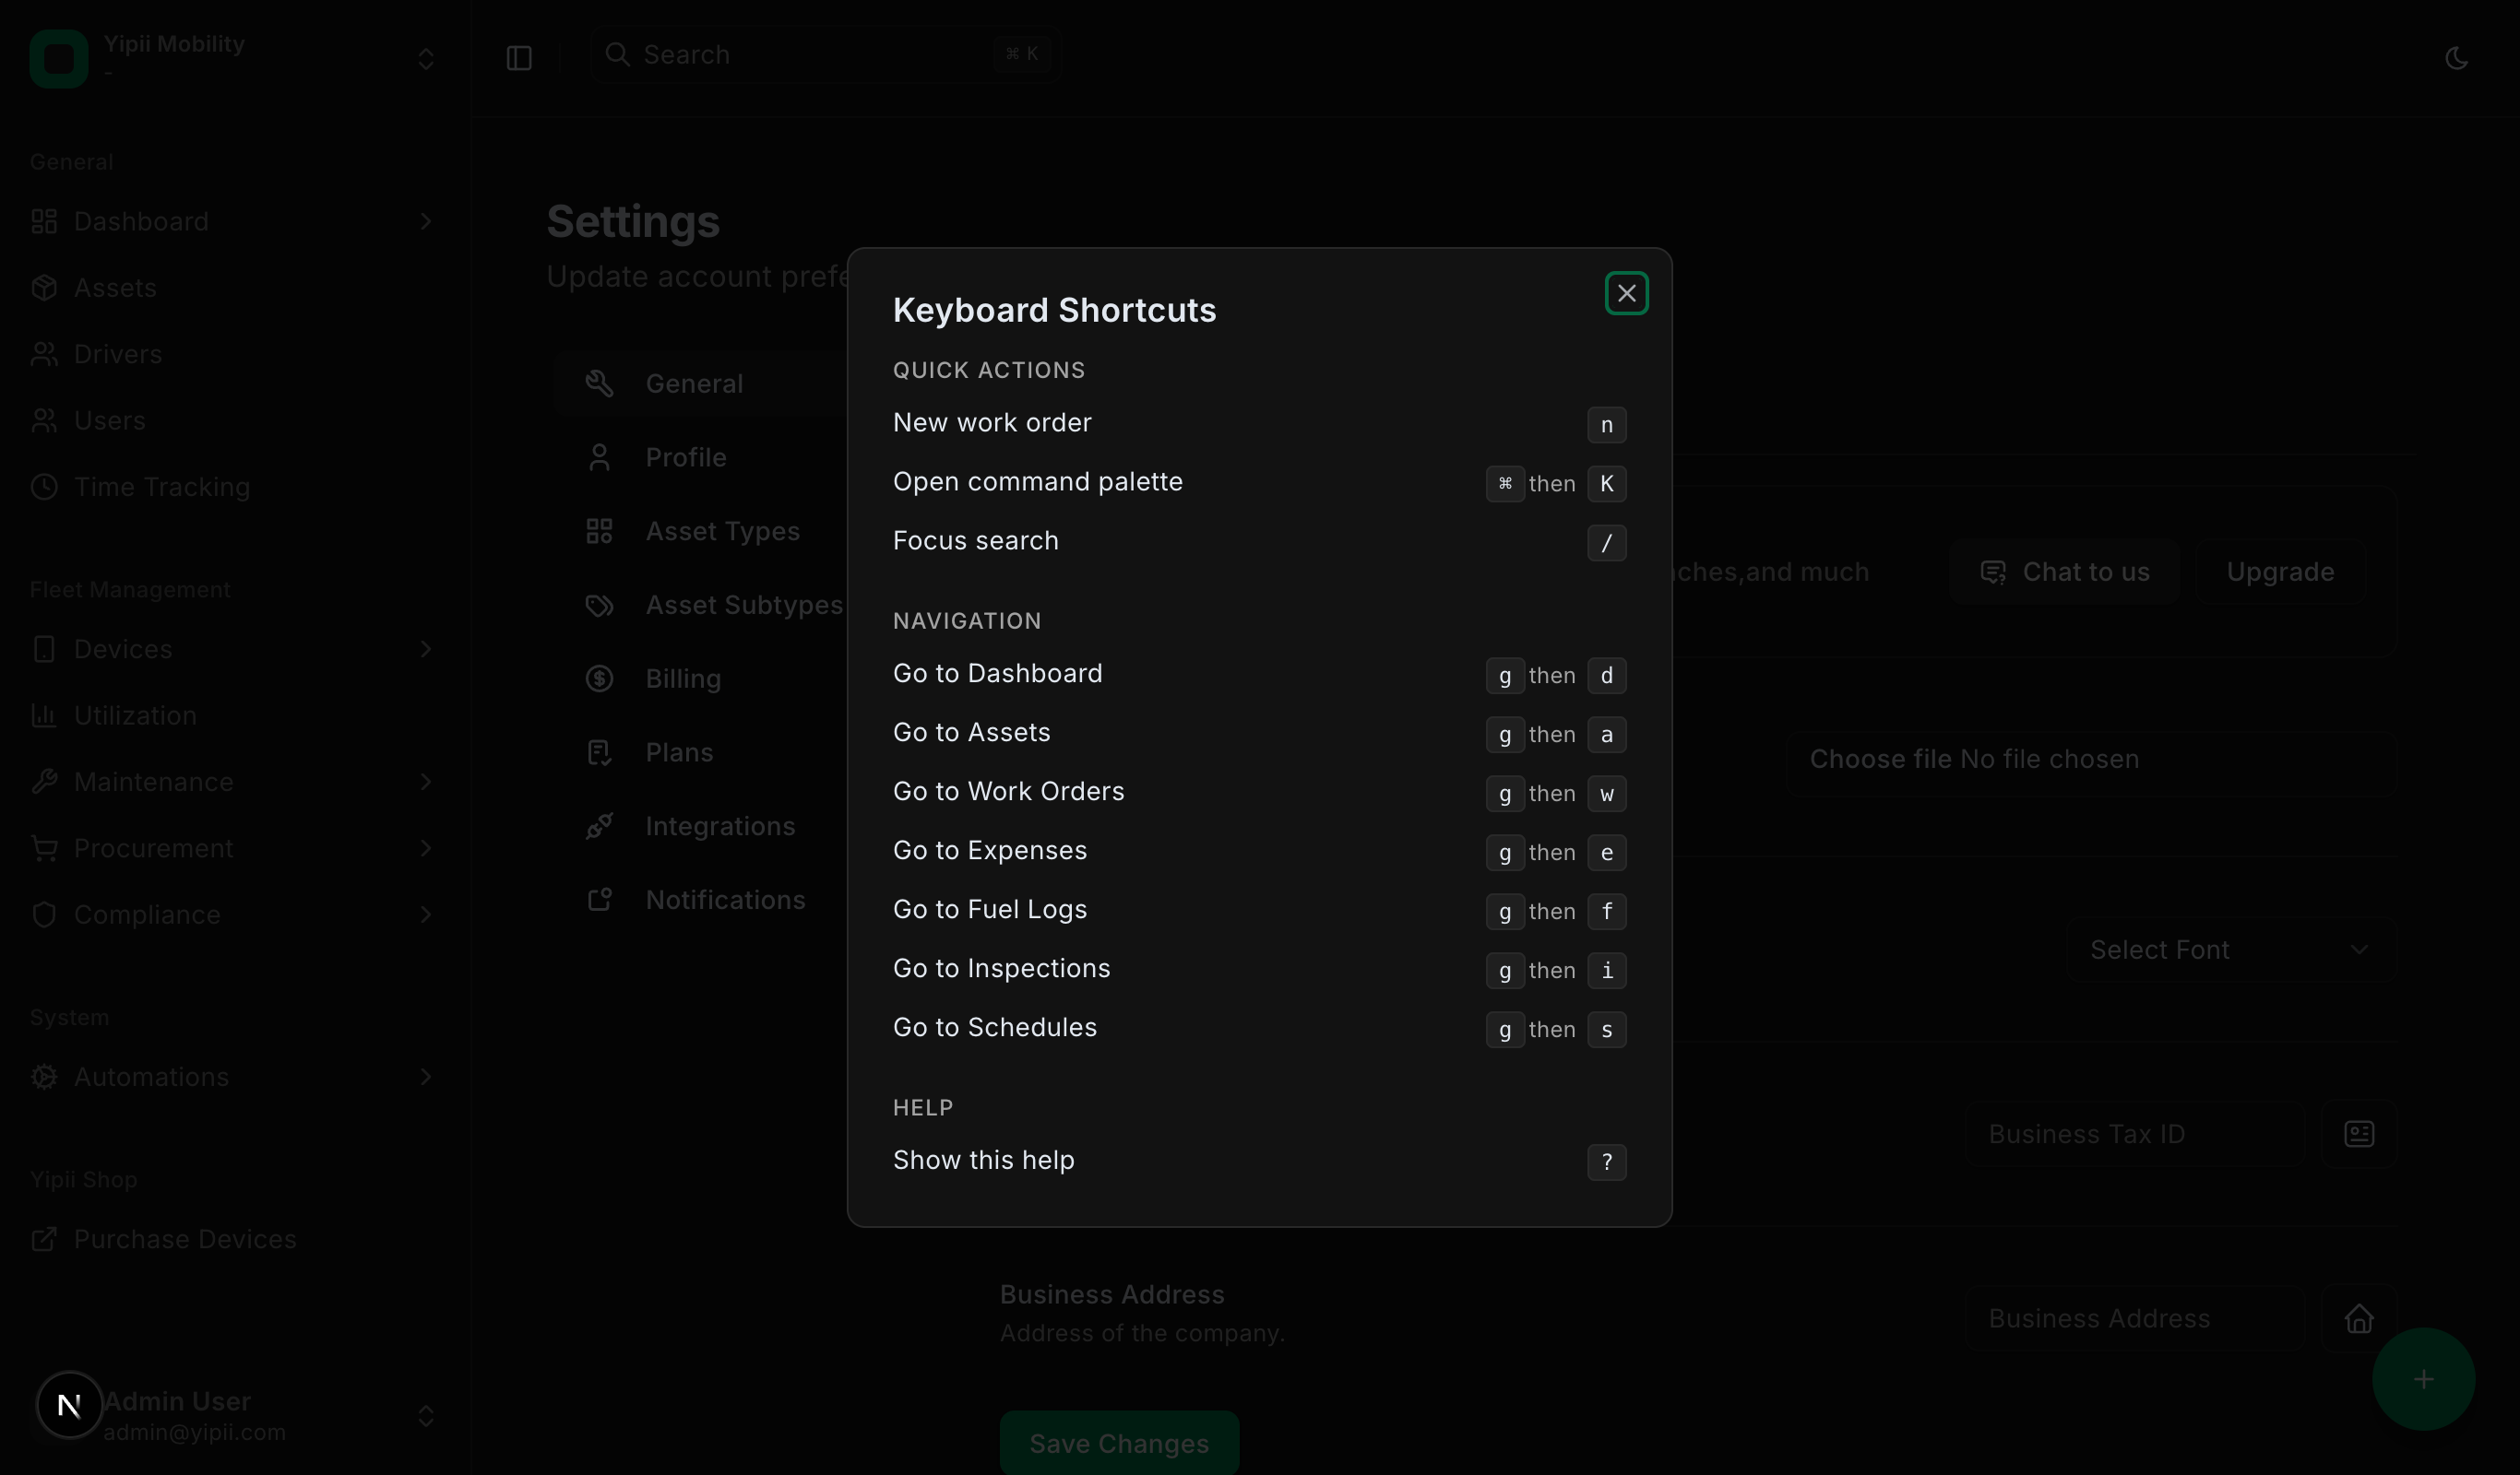Open Utilization chart icon
The height and width of the screenshot is (1475, 2520).
point(44,715)
